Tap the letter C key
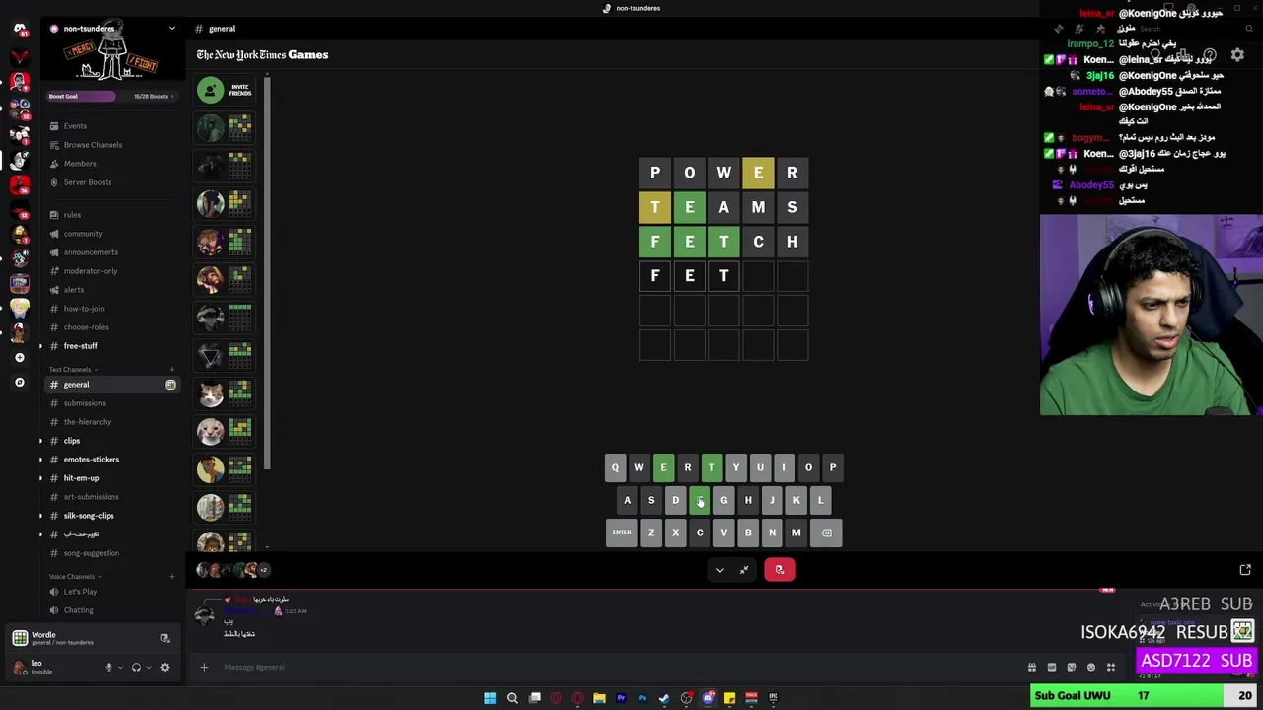The height and width of the screenshot is (710, 1263). [x=700, y=532]
